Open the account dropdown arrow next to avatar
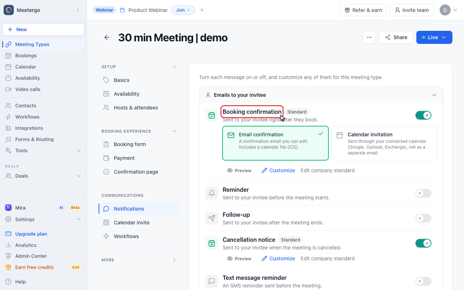Screen dimensions: 464x290 click(x=455, y=10)
